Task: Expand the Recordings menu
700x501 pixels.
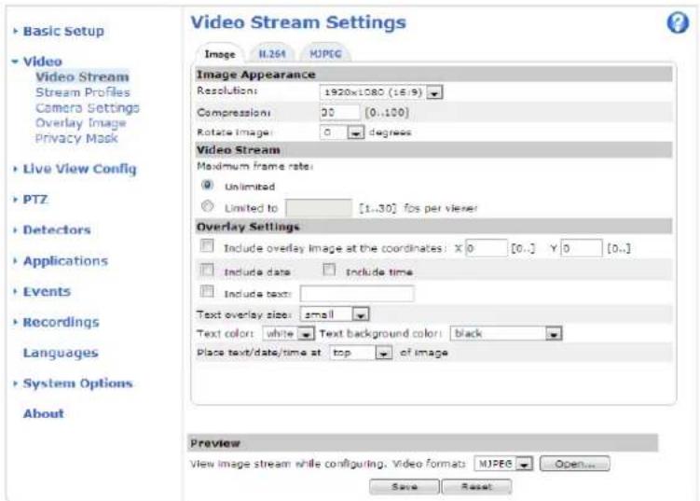Action: click(x=61, y=322)
